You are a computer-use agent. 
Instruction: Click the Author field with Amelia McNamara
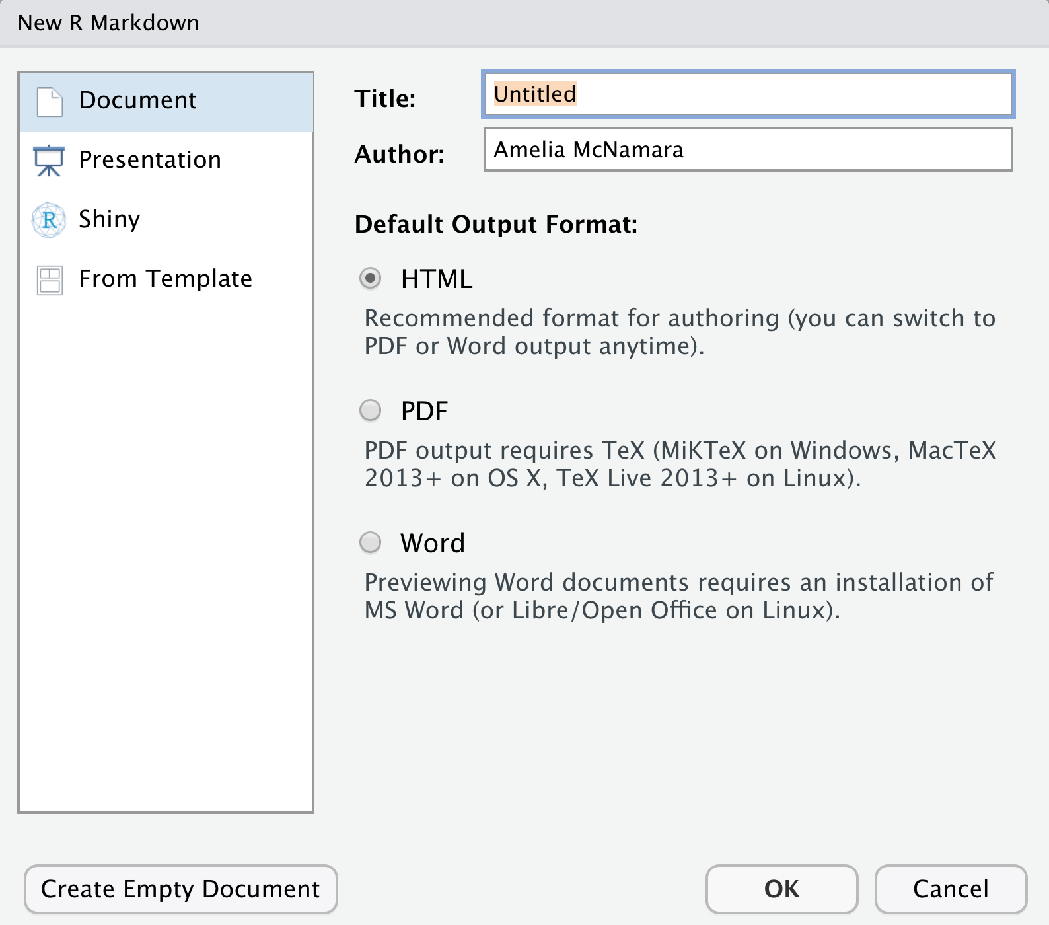coord(748,150)
